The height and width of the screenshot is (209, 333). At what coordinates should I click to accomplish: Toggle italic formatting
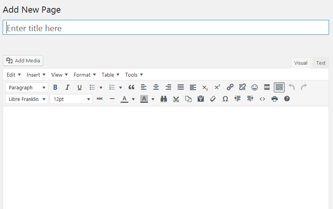[67, 87]
